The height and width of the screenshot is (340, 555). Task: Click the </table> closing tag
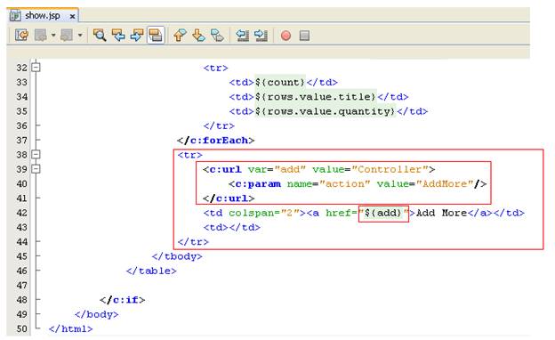pyautogui.click(x=151, y=271)
